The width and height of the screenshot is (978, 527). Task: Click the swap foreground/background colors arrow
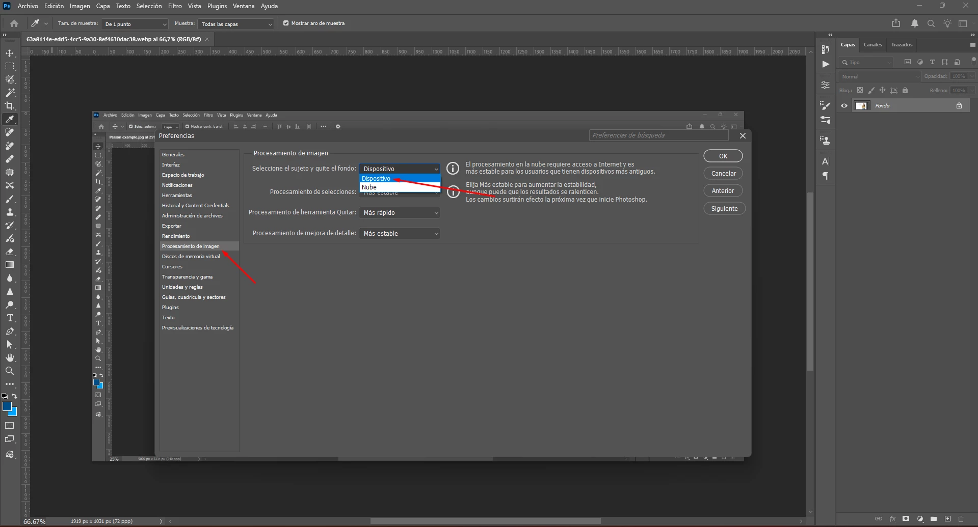[15, 396]
